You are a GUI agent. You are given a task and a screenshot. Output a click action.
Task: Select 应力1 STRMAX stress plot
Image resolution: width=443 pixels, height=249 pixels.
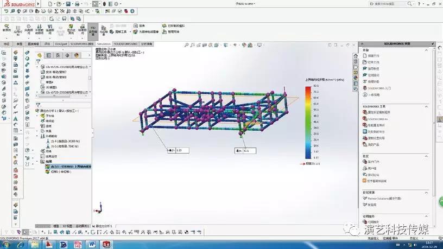click(x=68, y=167)
